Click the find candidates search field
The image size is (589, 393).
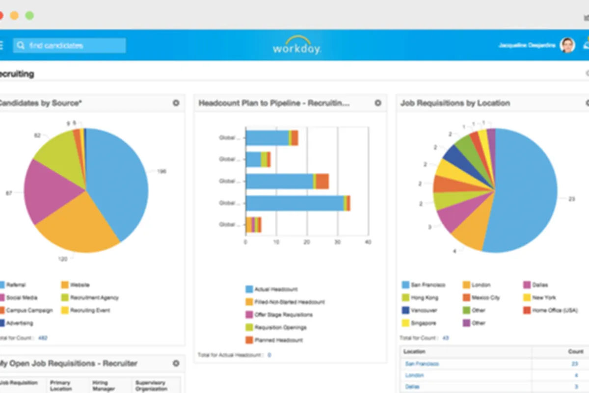pos(69,46)
